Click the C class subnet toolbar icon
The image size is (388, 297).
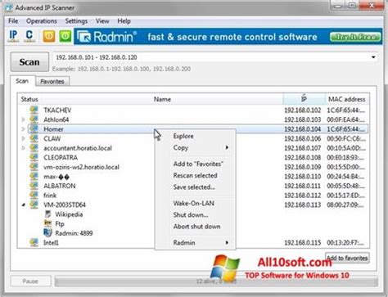click(x=29, y=36)
